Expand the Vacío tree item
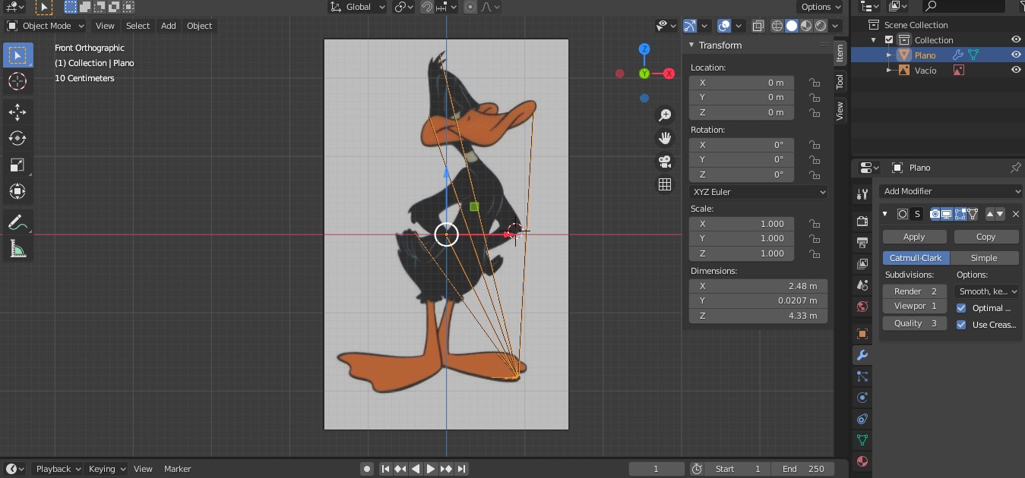The height and width of the screenshot is (478, 1025). click(889, 70)
